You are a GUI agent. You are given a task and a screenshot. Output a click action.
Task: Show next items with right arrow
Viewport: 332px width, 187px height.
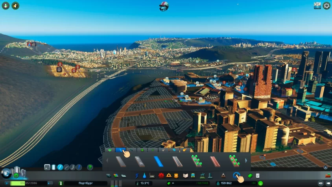pyautogui.click(x=246, y=161)
